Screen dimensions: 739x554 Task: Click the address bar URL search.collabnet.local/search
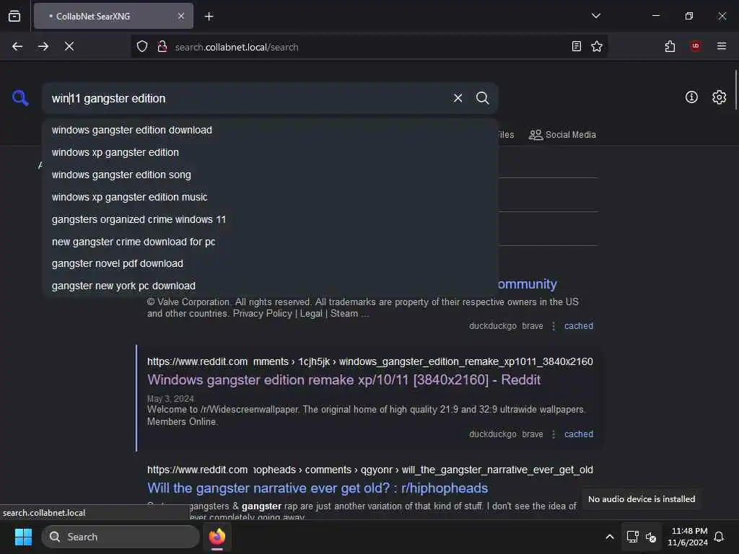pos(237,47)
